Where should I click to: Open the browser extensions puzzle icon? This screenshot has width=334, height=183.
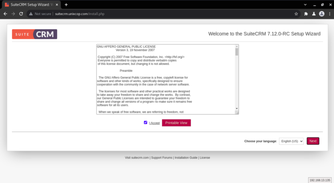coord(306,14)
